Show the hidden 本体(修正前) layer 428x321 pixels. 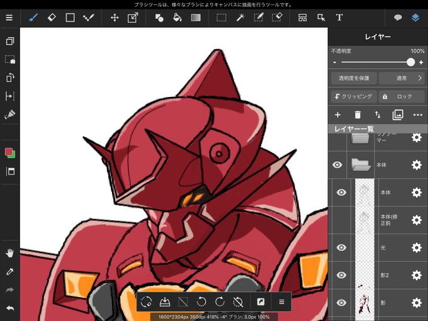341,220
